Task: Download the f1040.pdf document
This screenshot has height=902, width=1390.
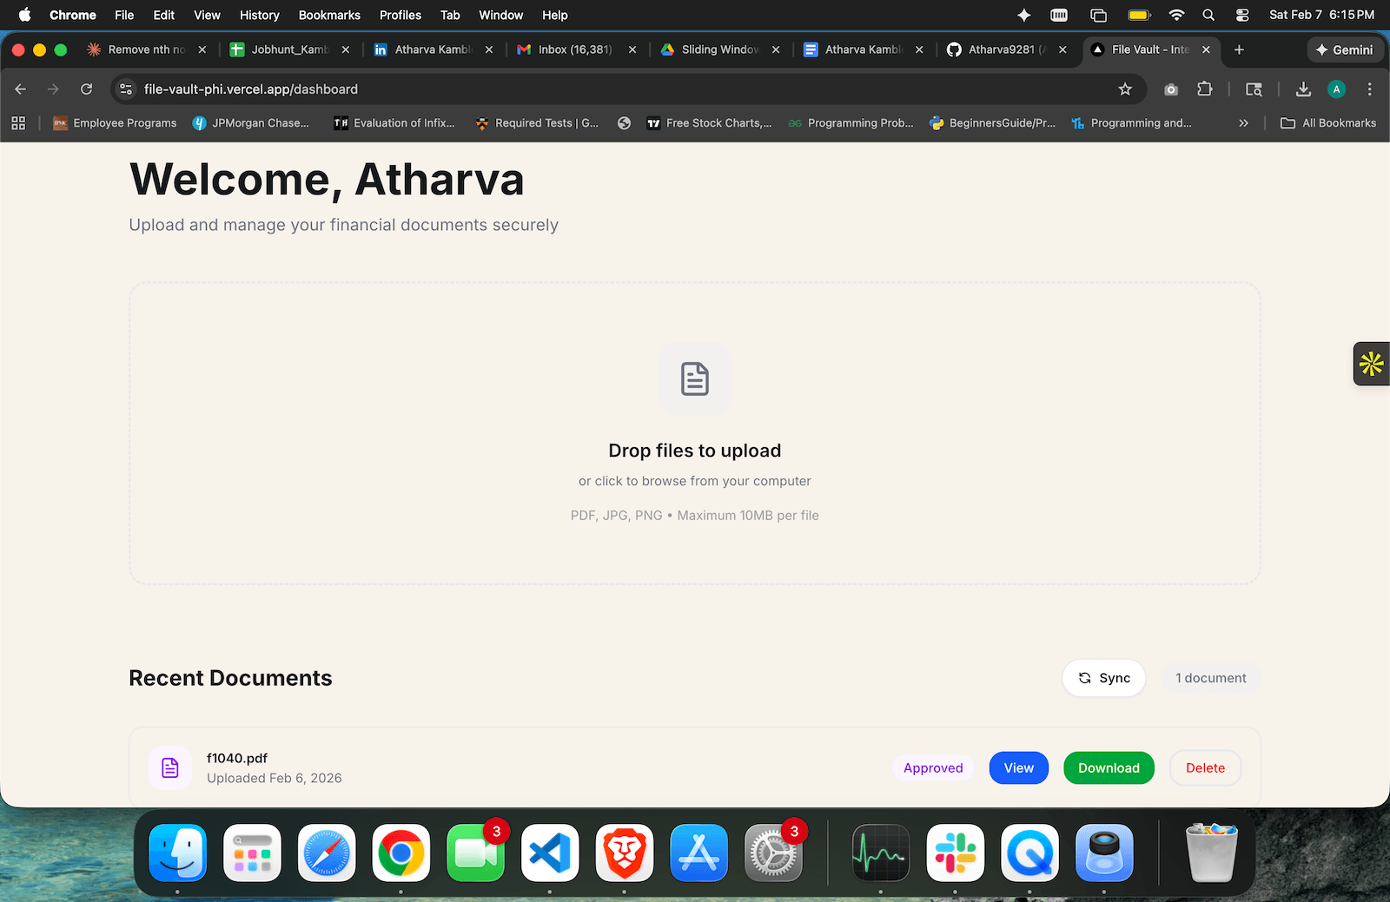Action: [x=1109, y=768]
